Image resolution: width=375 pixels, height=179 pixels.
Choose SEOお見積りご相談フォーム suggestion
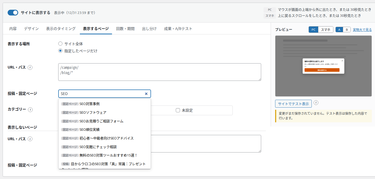[105, 121]
